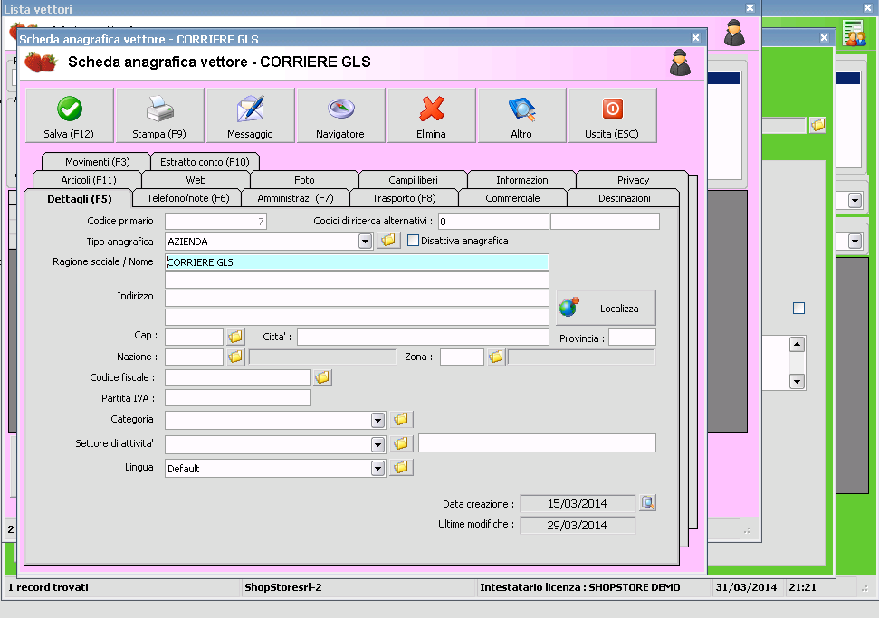The width and height of the screenshot is (879, 618).
Task: Click the magnifier icon beside Data creazione
Action: pos(648,502)
